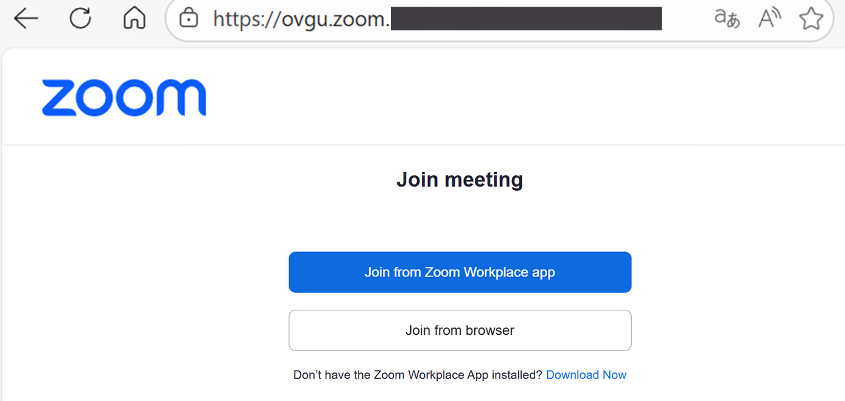Click empty header area right of Zoom logo

point(487,97)
